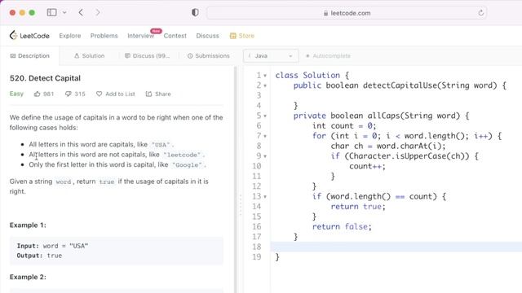522x293 pixels.
Task: Switch to the Solution tab
Action: [89, 56]
